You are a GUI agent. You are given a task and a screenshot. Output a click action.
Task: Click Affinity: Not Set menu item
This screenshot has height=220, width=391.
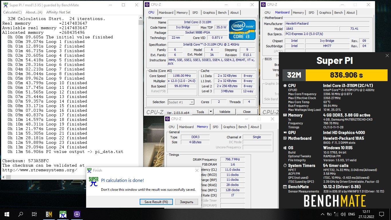58,12
